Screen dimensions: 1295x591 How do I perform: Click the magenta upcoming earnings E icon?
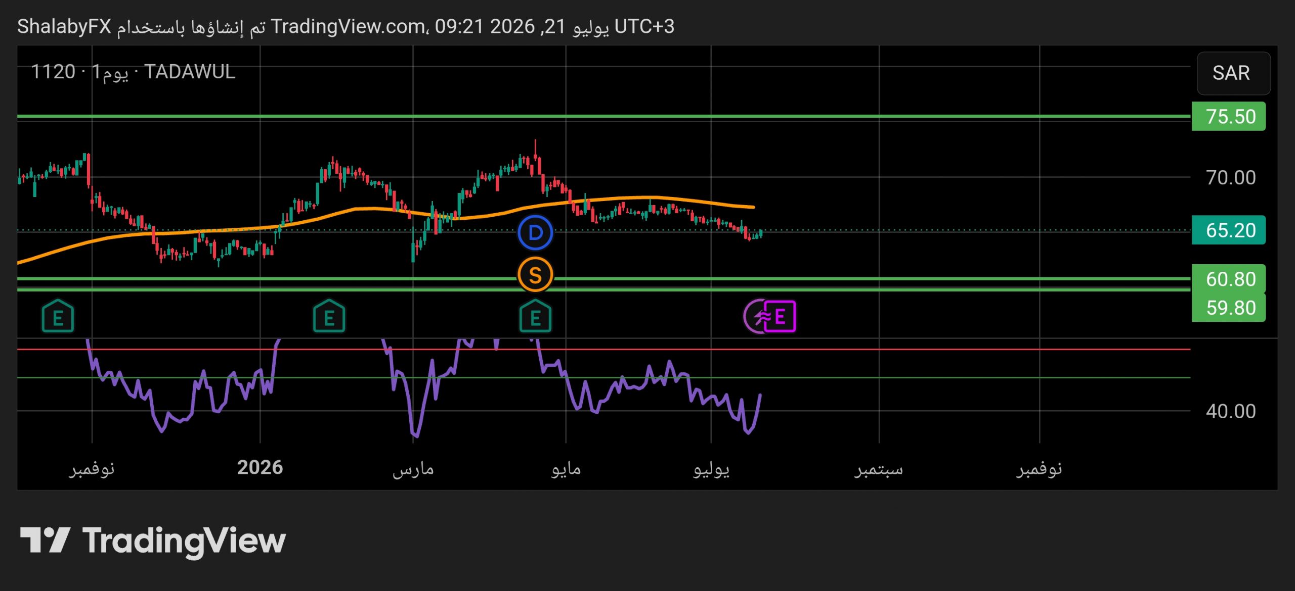point(779,317)
